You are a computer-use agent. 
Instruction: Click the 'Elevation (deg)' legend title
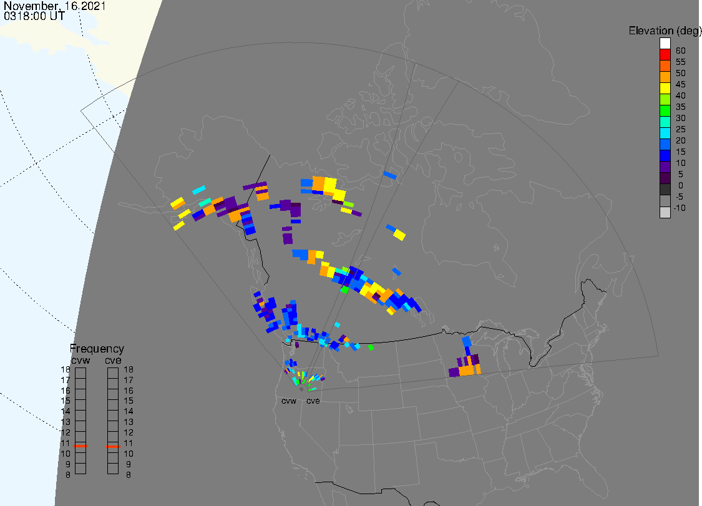(x=665, y=31)
